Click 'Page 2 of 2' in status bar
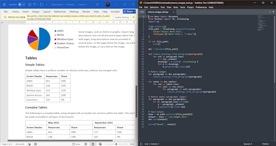The image size is (276, 146). pos(7,144)
